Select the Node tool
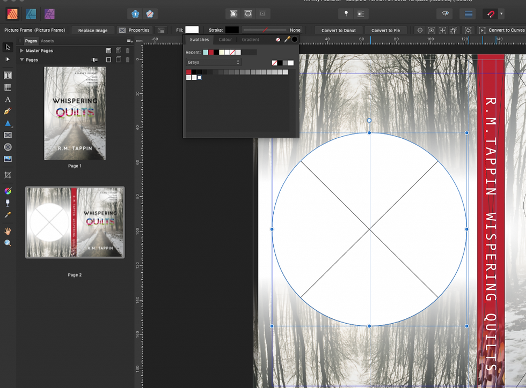Screen dimensions: 526x388 (x=8, y=59)
